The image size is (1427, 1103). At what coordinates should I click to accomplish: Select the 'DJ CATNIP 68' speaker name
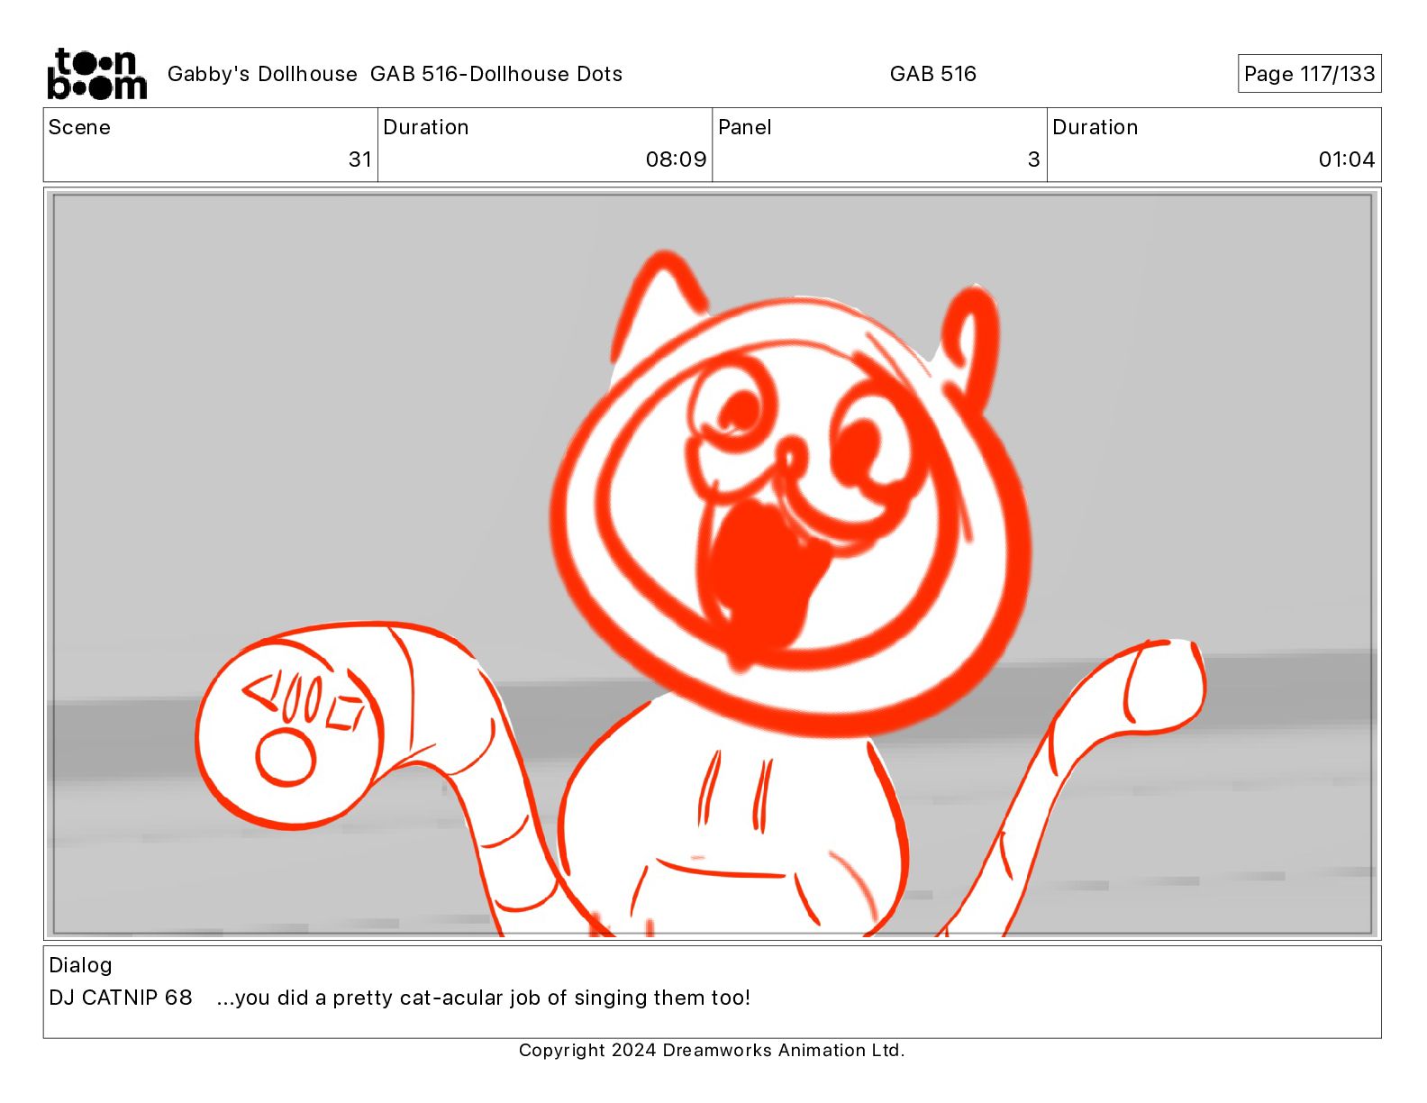click(121, 998)
